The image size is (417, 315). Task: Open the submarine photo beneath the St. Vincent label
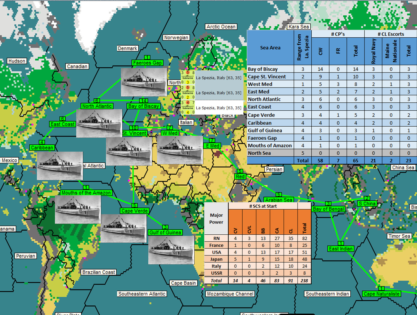coord(129,151)
